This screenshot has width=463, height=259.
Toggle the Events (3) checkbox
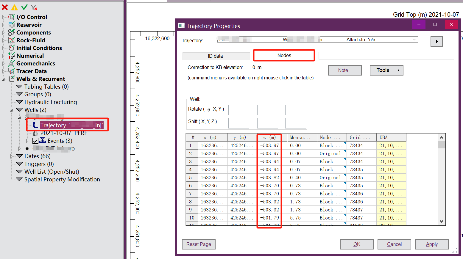(35, 141)
